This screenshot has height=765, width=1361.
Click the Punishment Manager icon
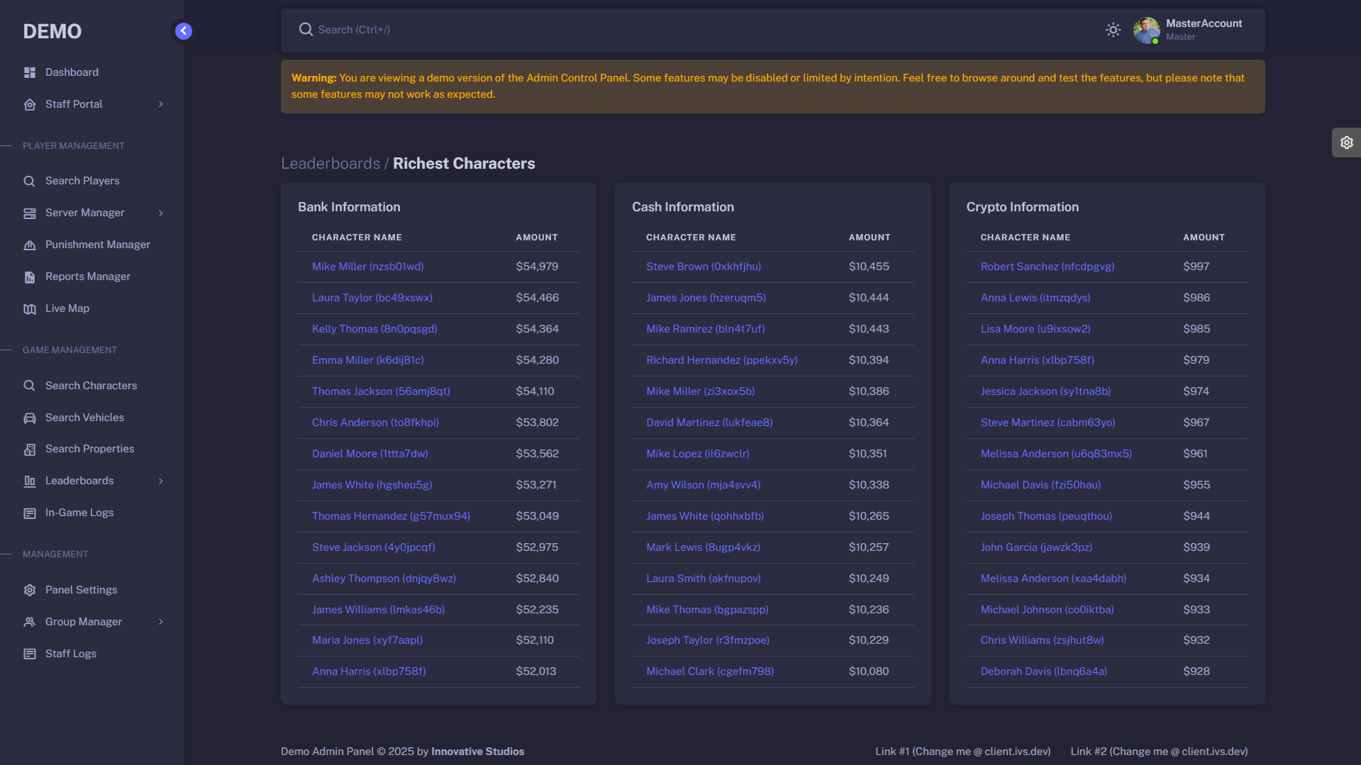pyautogui.click(x=29, y=245)
